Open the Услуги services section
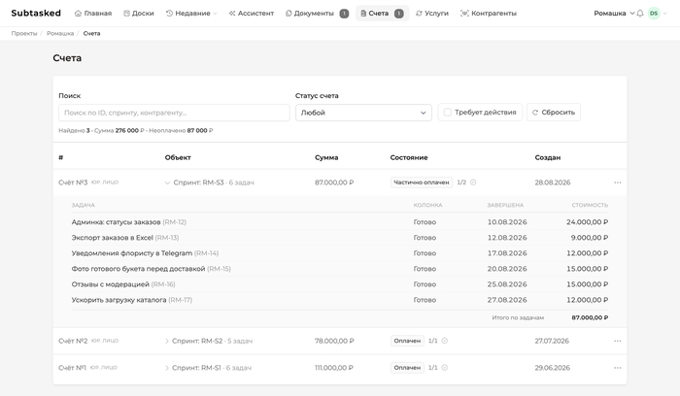680x396 pixels. 432,14
